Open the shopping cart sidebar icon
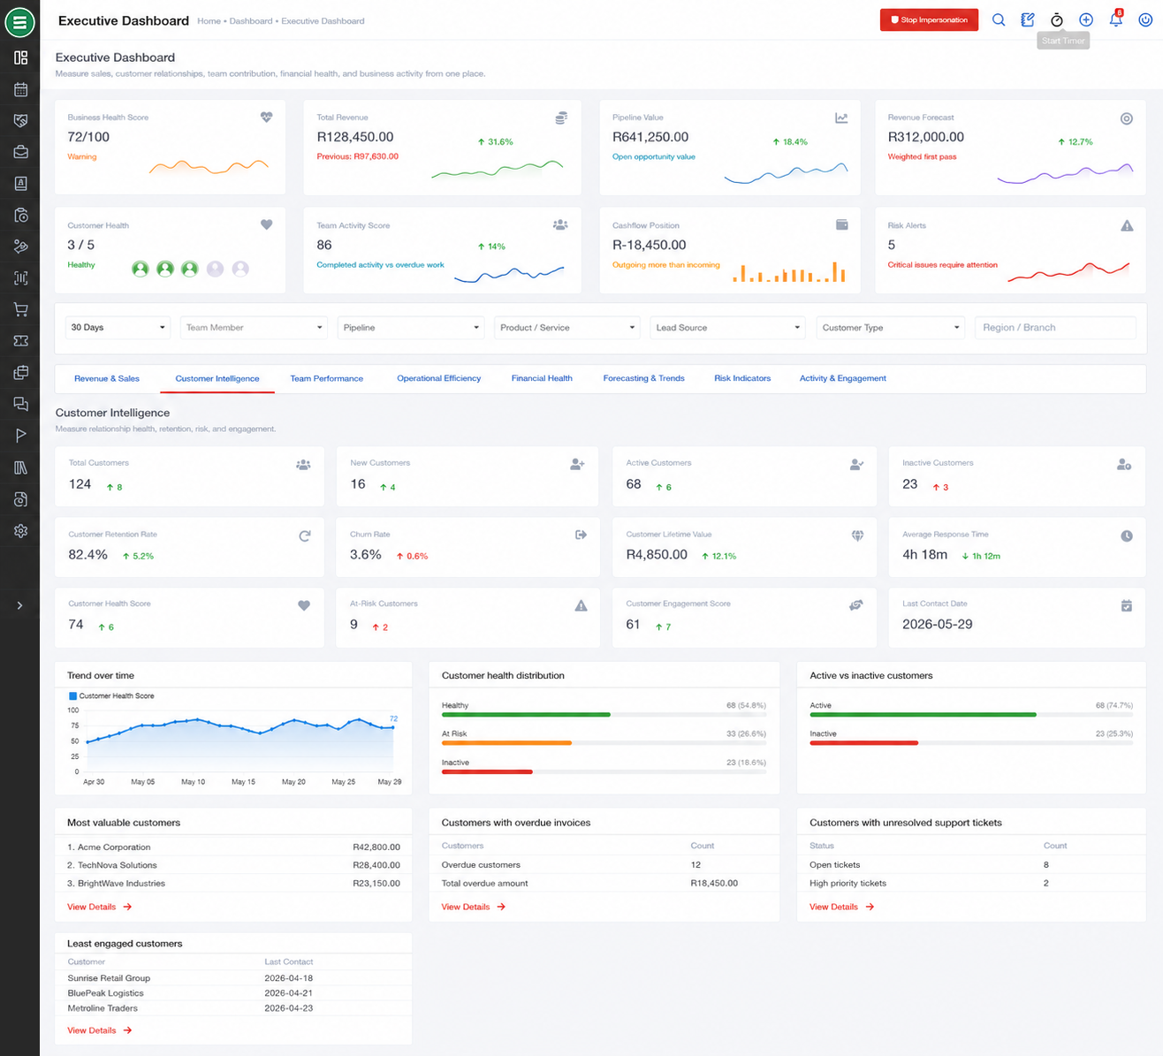This screenshot has width=1163, height=1056. (x=20, y=309)
